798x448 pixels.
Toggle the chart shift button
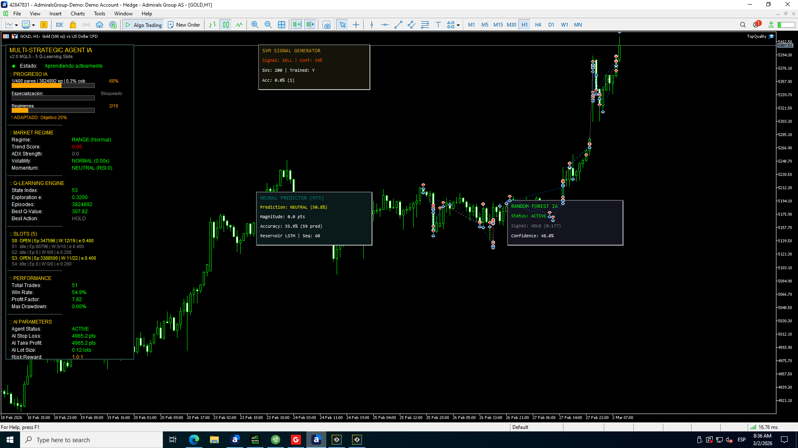(310, 25)
